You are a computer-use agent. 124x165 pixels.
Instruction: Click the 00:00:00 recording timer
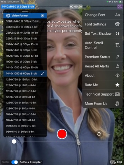(76, 7)
